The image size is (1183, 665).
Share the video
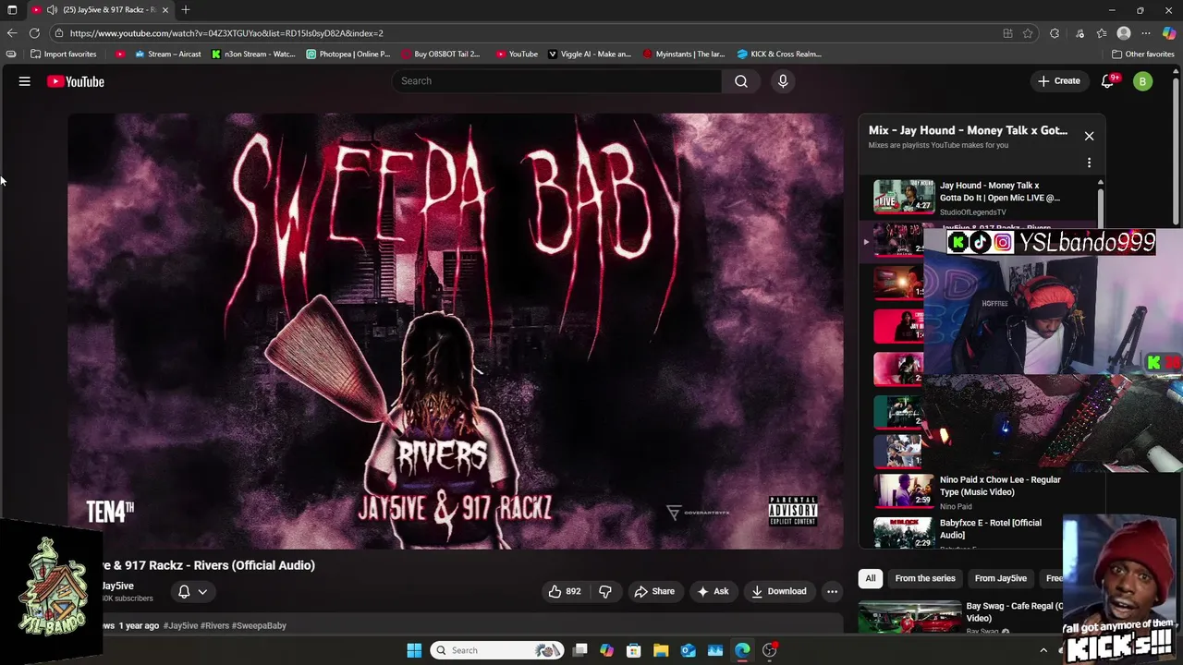654,591
